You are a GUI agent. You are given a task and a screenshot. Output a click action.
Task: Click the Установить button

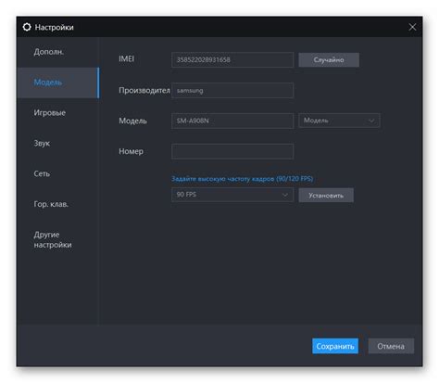tap(326, 196)
